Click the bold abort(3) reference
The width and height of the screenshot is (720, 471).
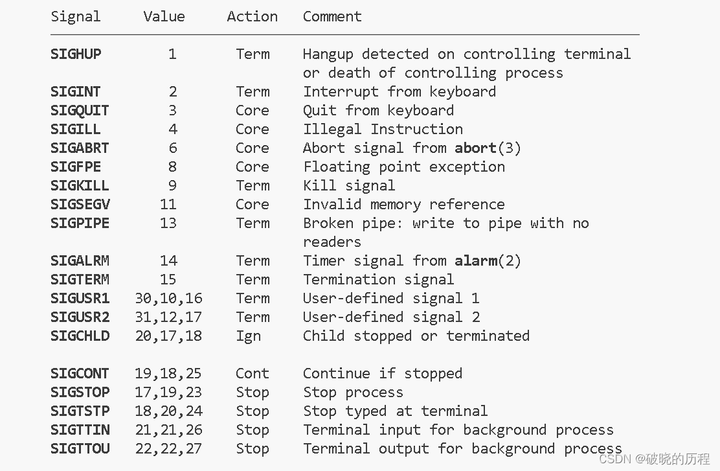click(488, 148)
